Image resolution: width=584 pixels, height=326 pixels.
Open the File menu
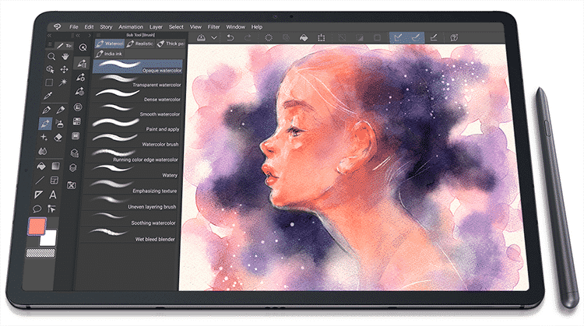[x=74, y=26]
